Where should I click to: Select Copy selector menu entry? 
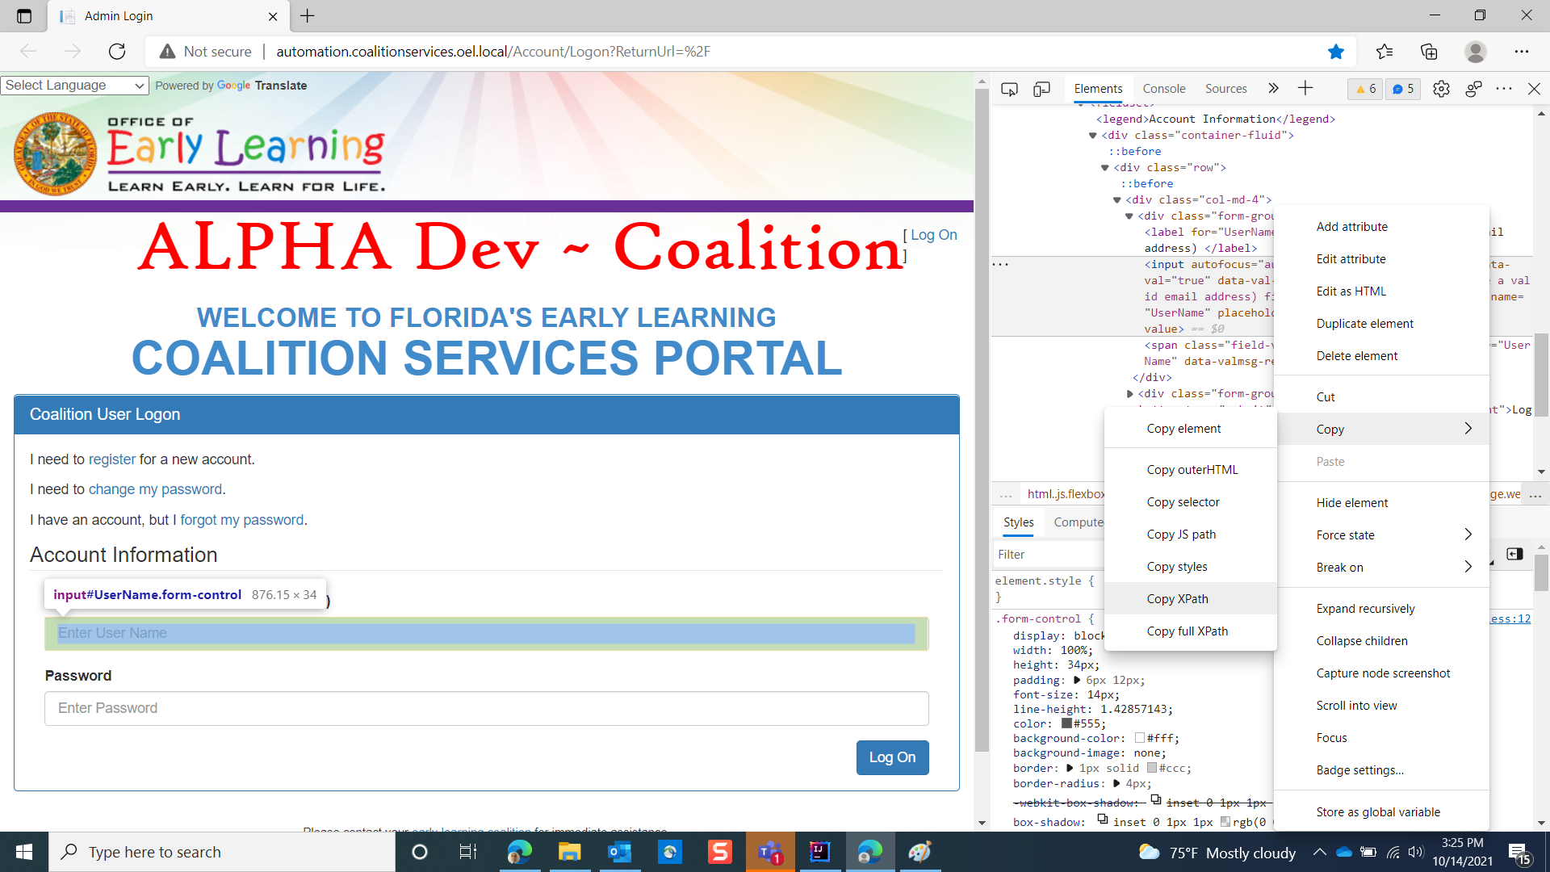point(1183,502)
